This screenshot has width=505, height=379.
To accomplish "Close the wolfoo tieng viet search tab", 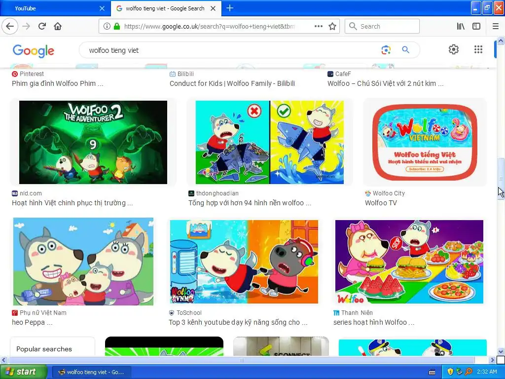I will (x=213, y=8).
